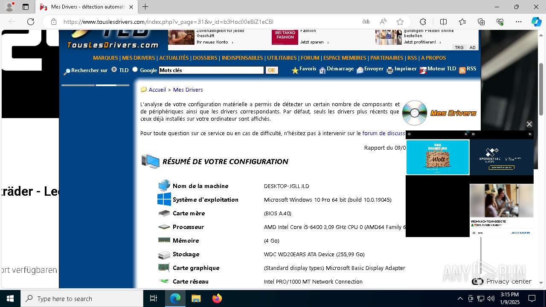Click the folder icon beside Accueil

[x=144, y=90]
